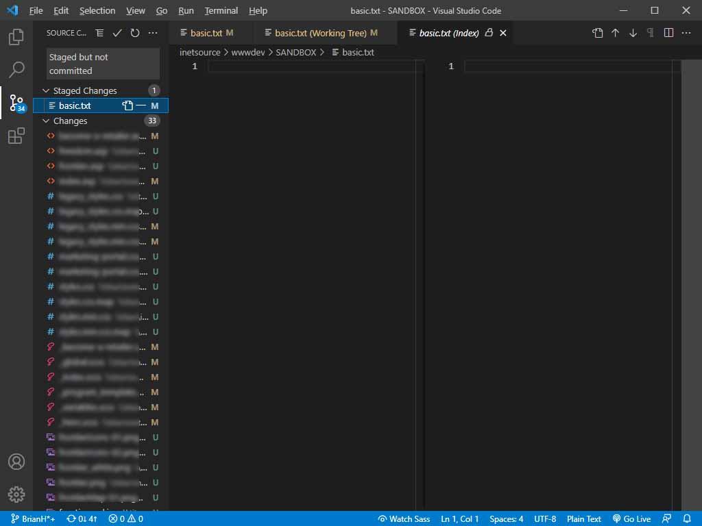702x526 pixels.
Task: Open file icon on staged basic.txt row
Action: pyautogui.click(x=128, y=105)
